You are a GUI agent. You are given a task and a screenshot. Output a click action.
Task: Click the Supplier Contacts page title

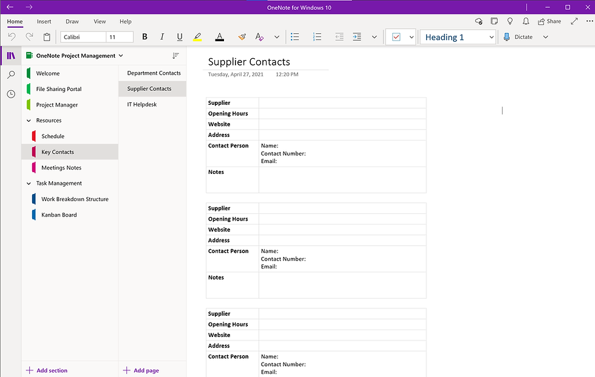249,62
